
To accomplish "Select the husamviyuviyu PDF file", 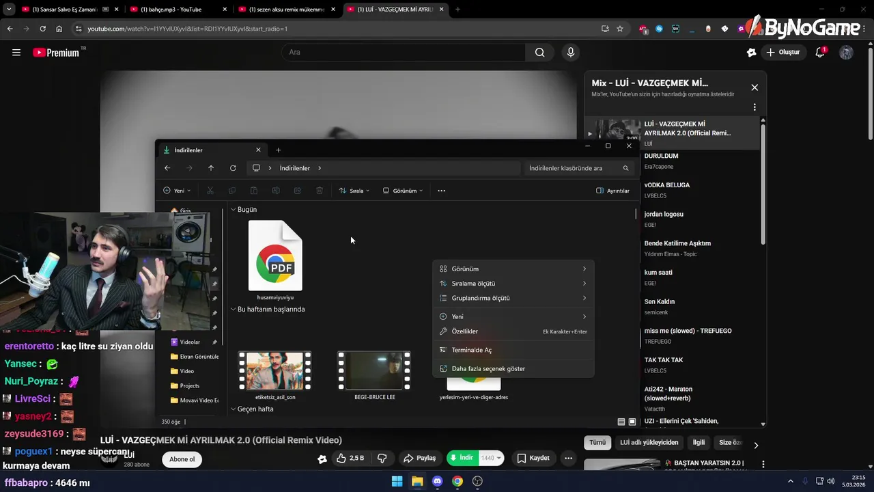I will (x=275, y=260).
